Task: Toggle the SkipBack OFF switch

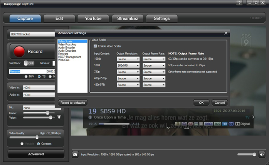Action: (29, 63)
